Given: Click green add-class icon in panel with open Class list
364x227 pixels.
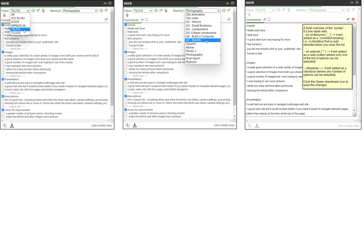Looking at the screenshot, I should click(x=33, y=10).
